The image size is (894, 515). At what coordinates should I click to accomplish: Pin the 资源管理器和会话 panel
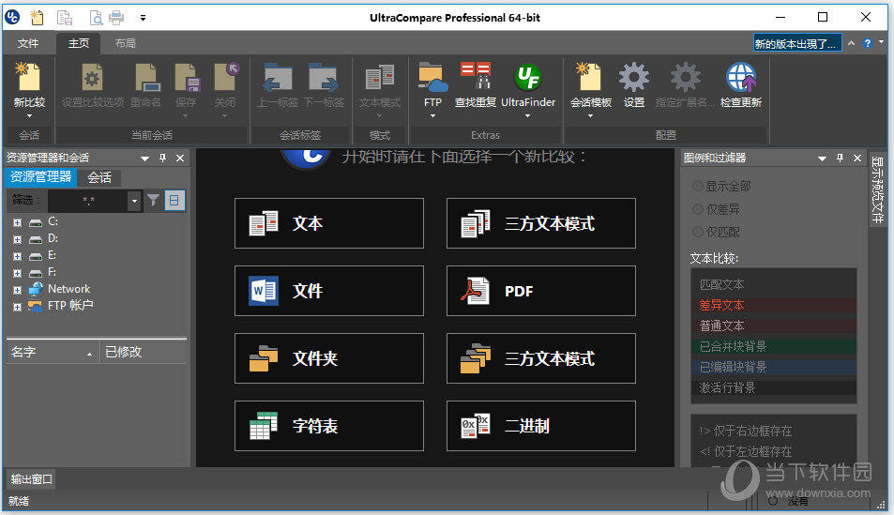click(162, 158)
